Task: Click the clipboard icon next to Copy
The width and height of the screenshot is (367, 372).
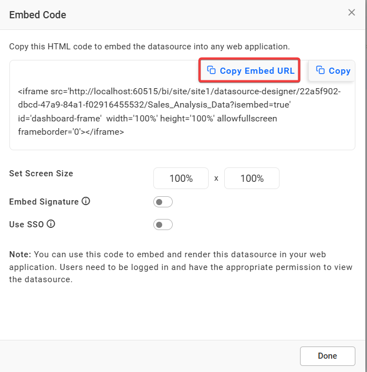Action: tap(321, 70)
